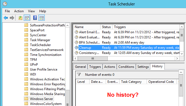Sort tasks by Status column header
Image resolution: width=186 pixels, height=106 pixels.
(x=106, y=27)
